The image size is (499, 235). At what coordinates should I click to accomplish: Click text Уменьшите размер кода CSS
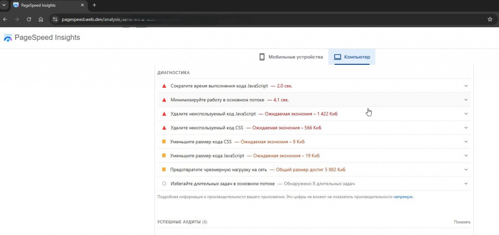tap(201, 142)
